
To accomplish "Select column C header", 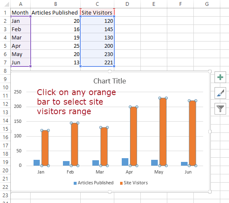I will pyautogui.click(x=97, y=4).
